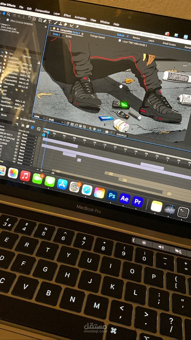Screen dimensions: 191x340
Task: Open the 100% magnification dropdown
Action: point(40,116)
